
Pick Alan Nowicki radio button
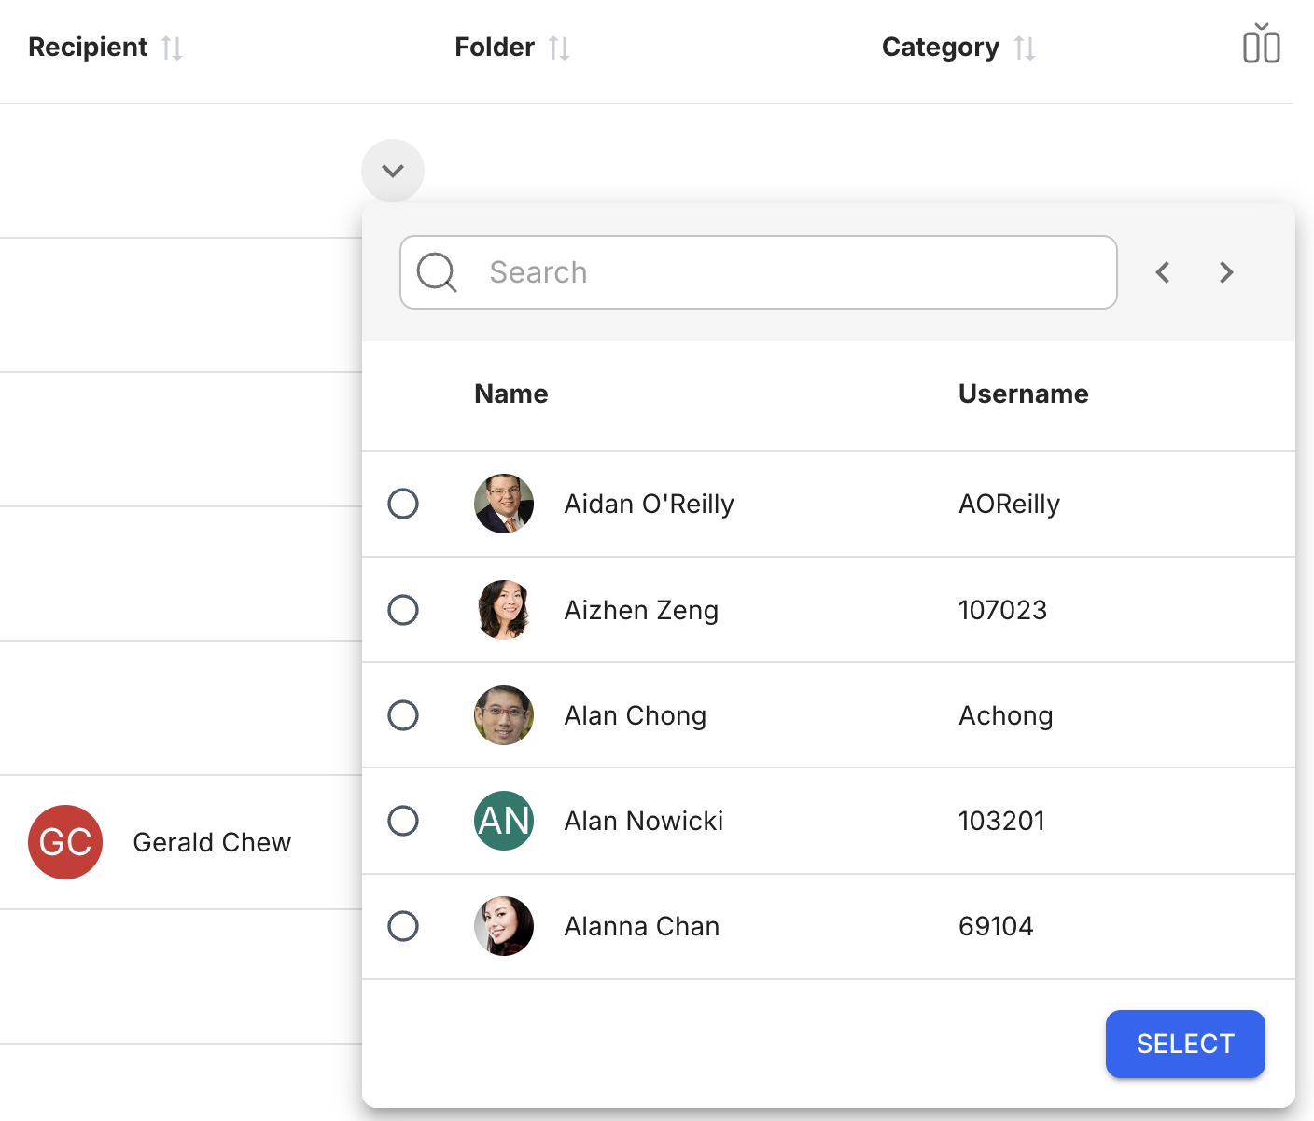[403, 821]
